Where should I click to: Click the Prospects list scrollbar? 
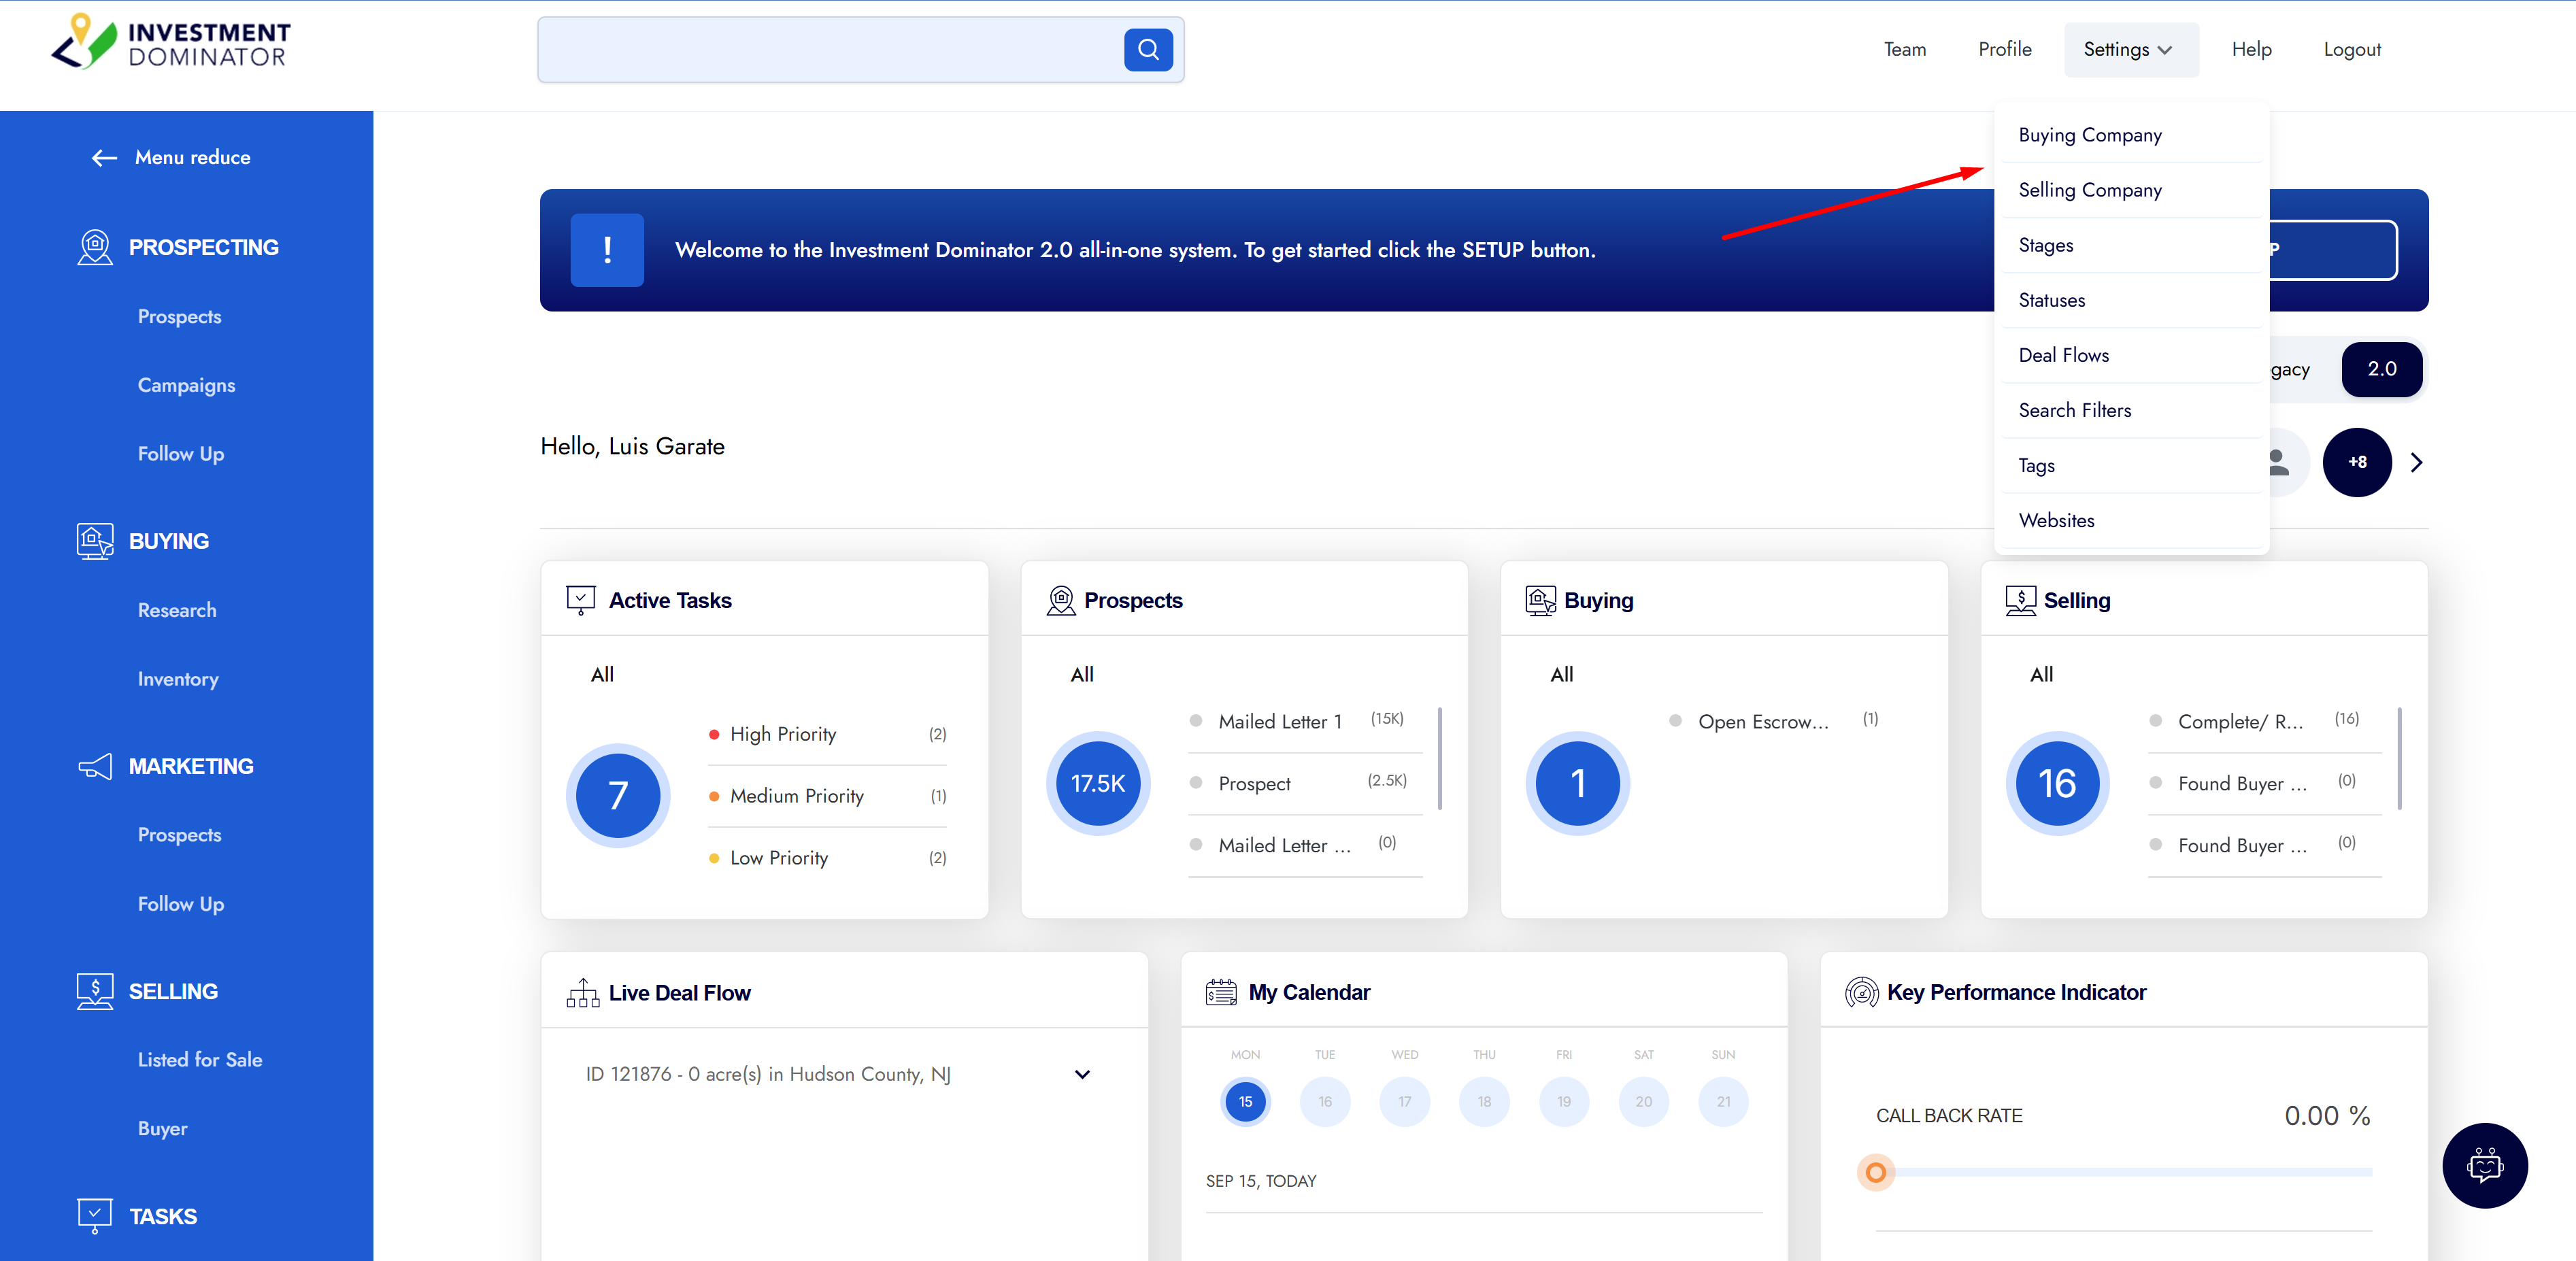point(1439,758)
